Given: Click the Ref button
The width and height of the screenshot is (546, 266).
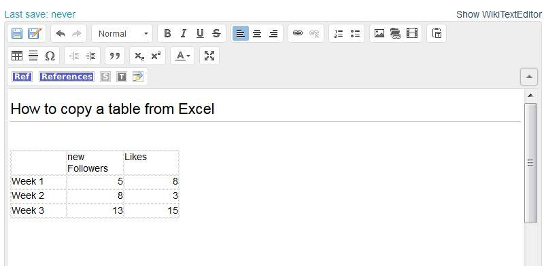Looking at the screenshot, I should pyautogui.click(x=22, y=77).
